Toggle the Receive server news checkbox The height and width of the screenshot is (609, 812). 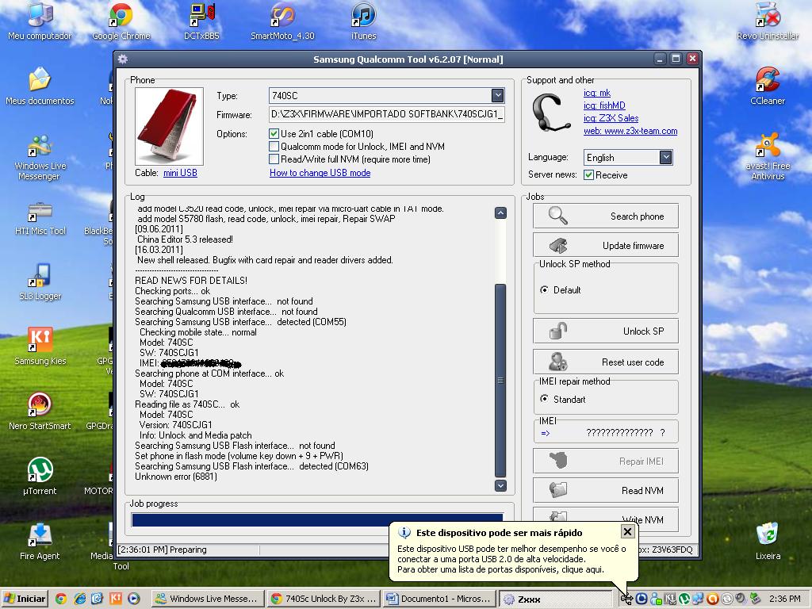pyautogui.click(x=588, y=175)
